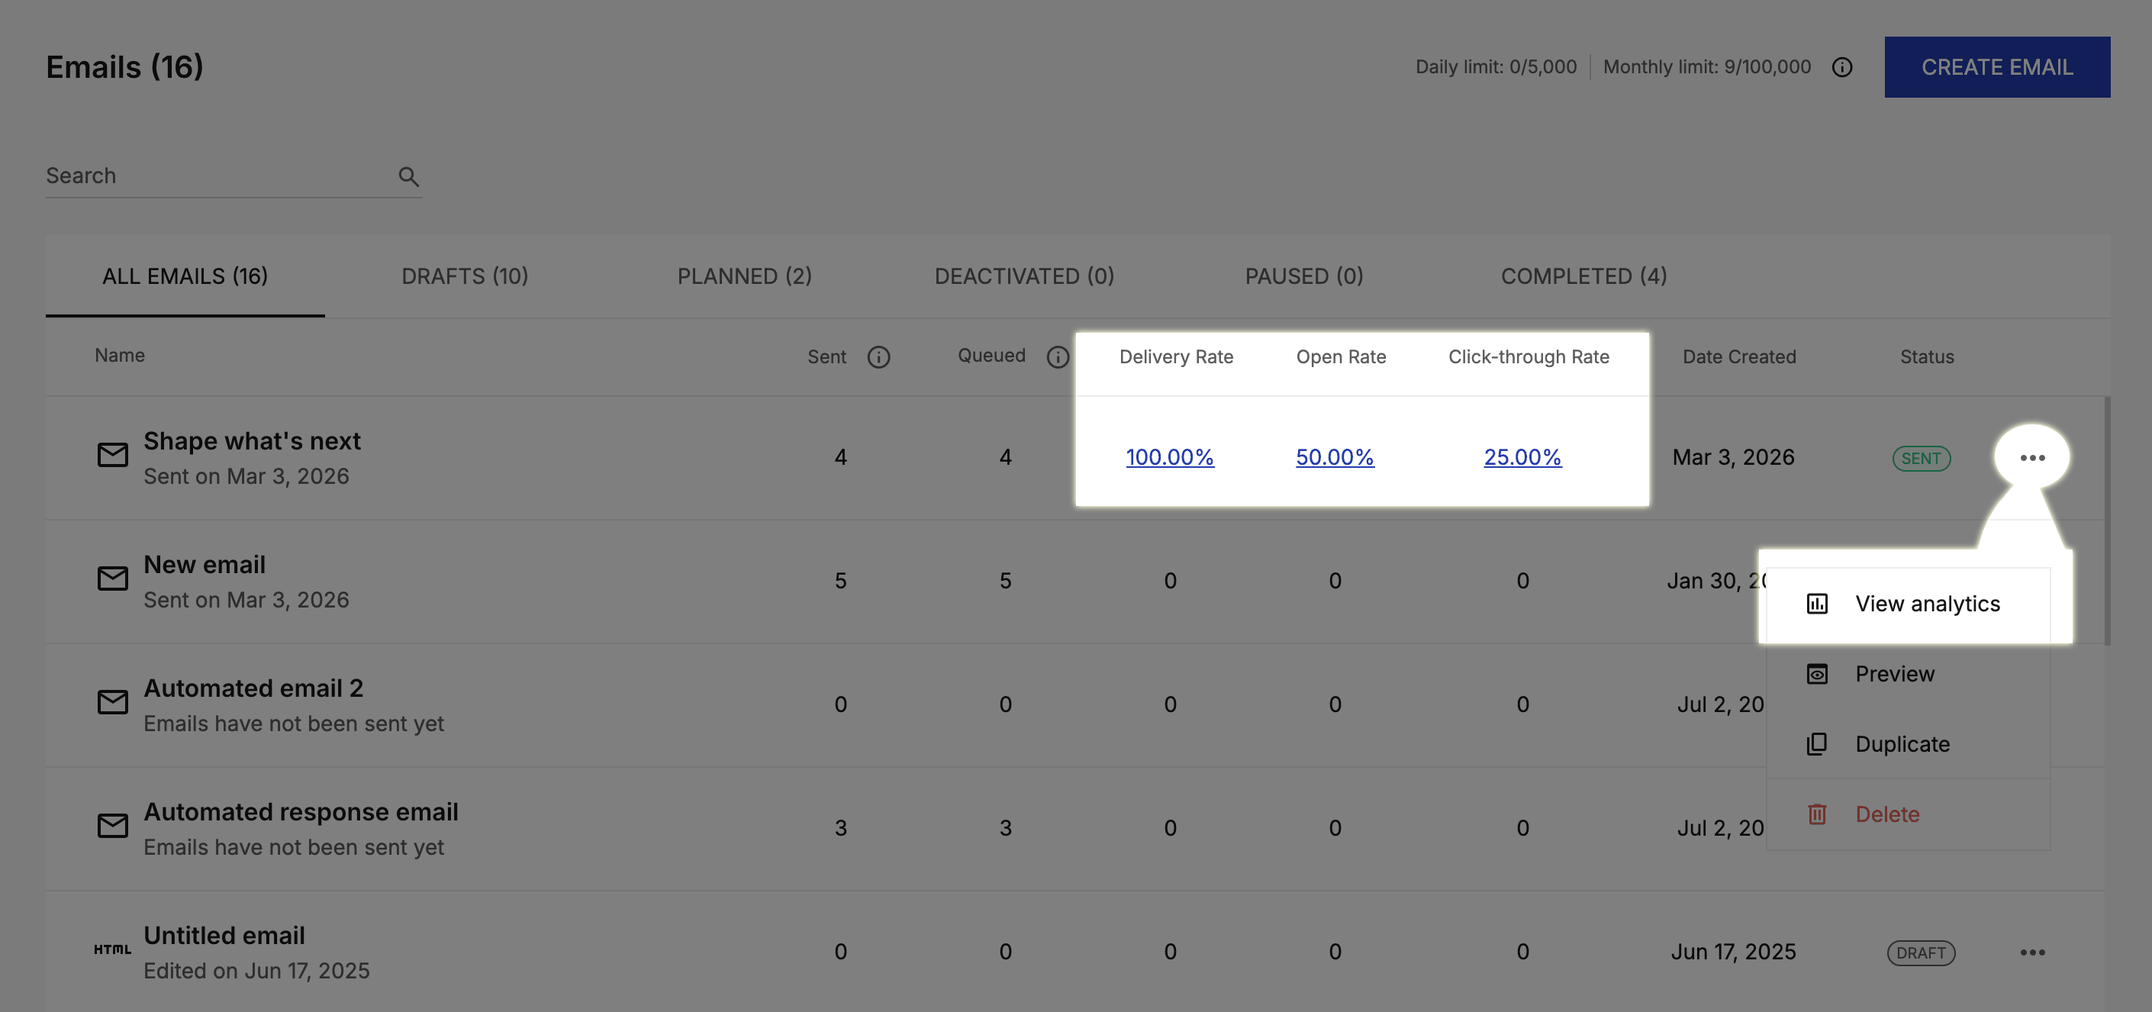2152x1012 pixels.
Task: Open the three-dot menu for Shape what's next
Action: (x=2031, y=457)
